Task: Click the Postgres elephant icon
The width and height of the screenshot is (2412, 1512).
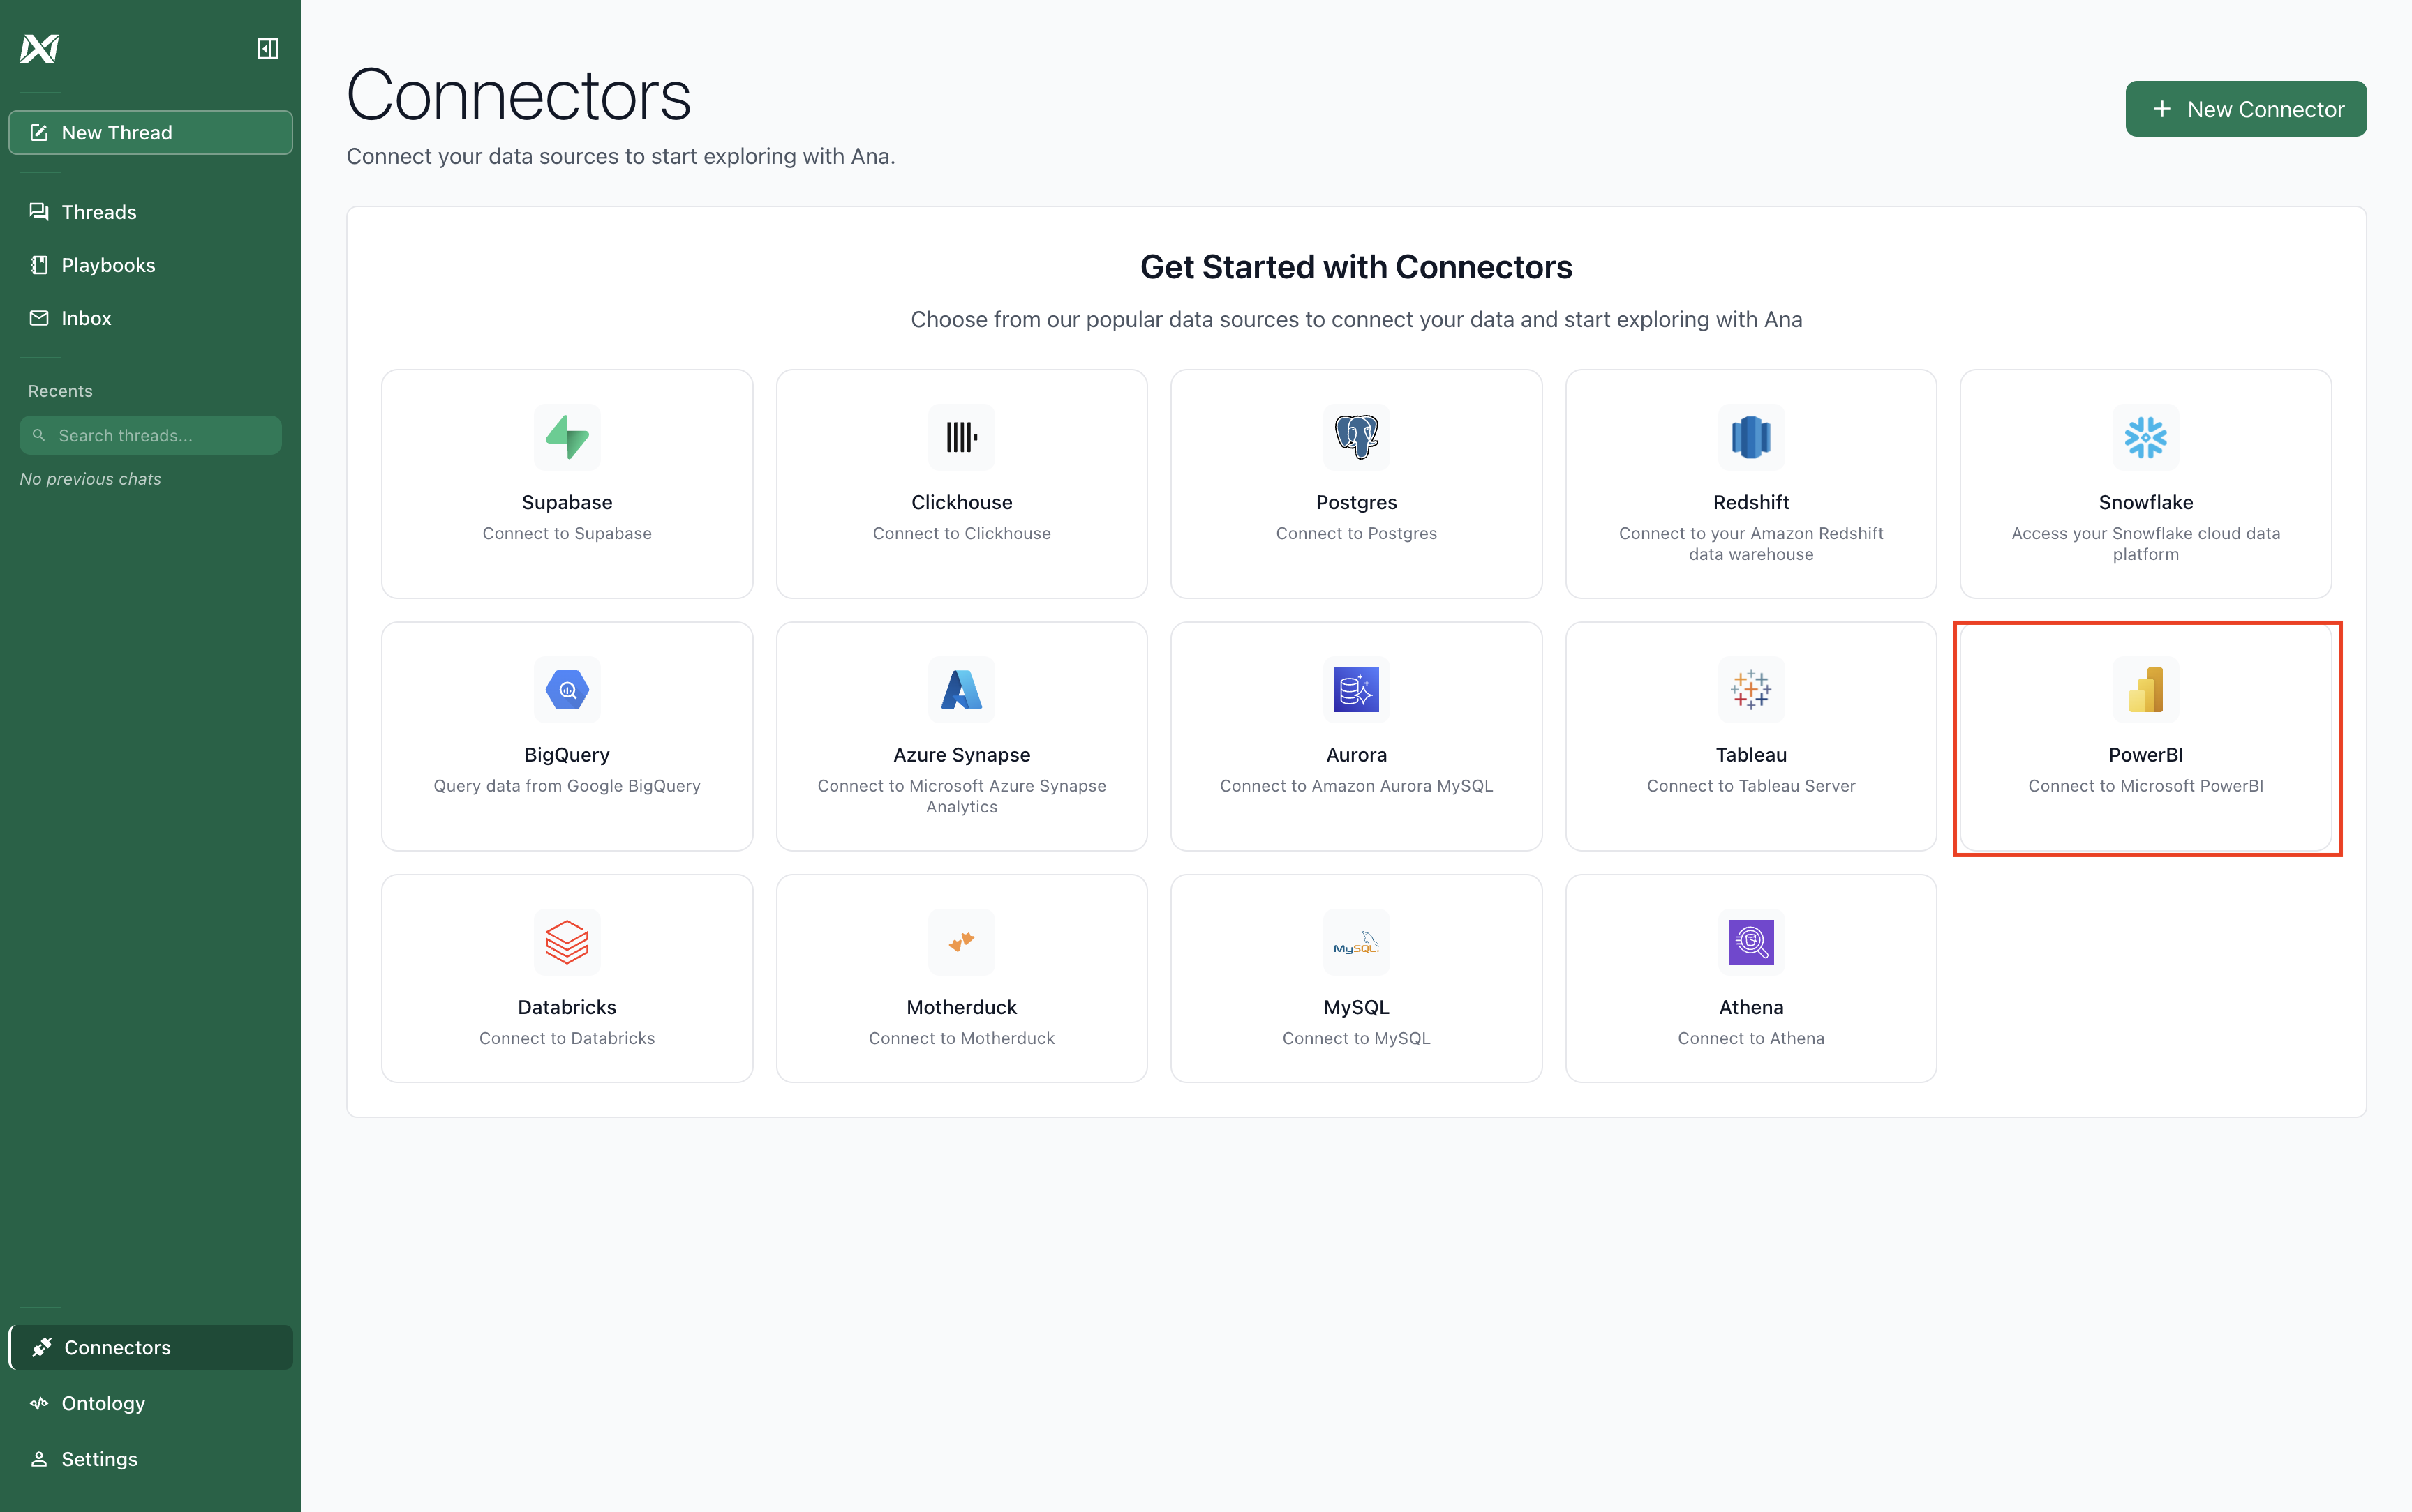Action: (1355, 437)
